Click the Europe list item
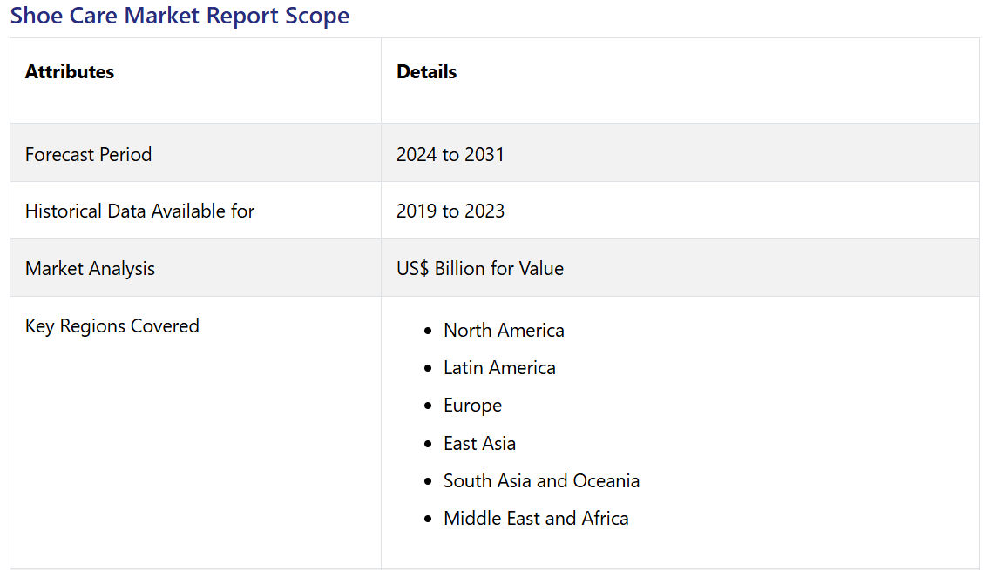989x570 pixels. pos(472,406)
